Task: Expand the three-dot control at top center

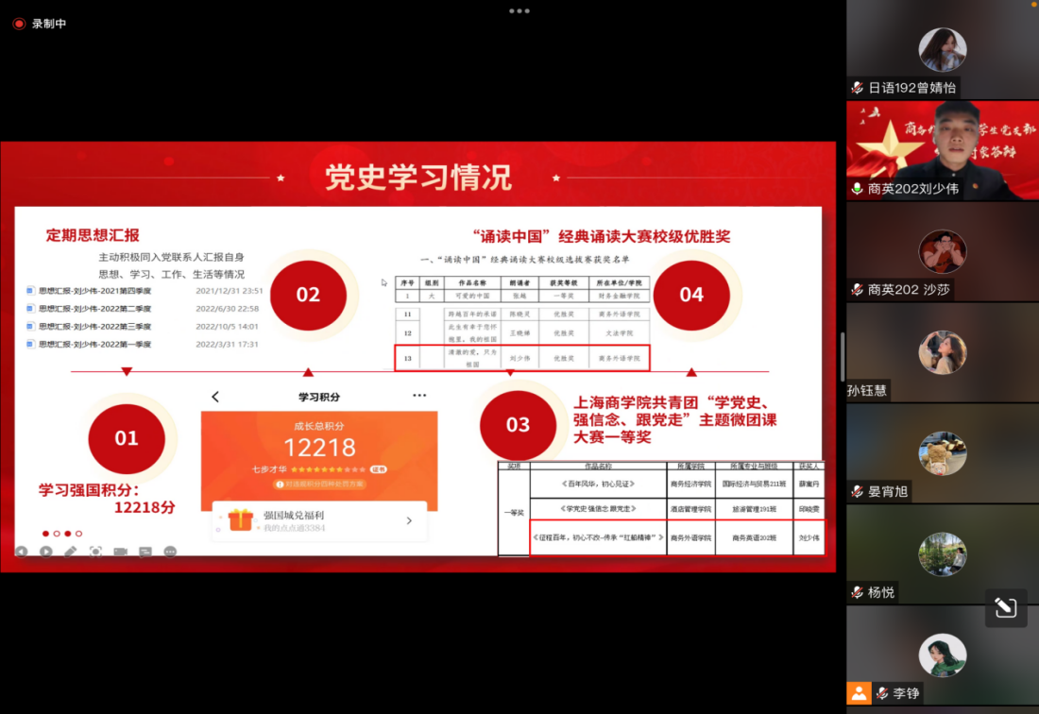Action: tap(519, 12)
